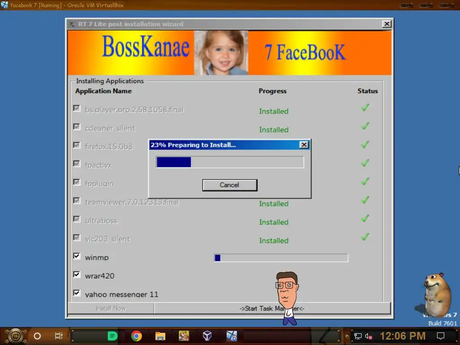The image size is (460, 345).
Task: Click the fbplugin green checkmark status icon
Action: point(365,181)
